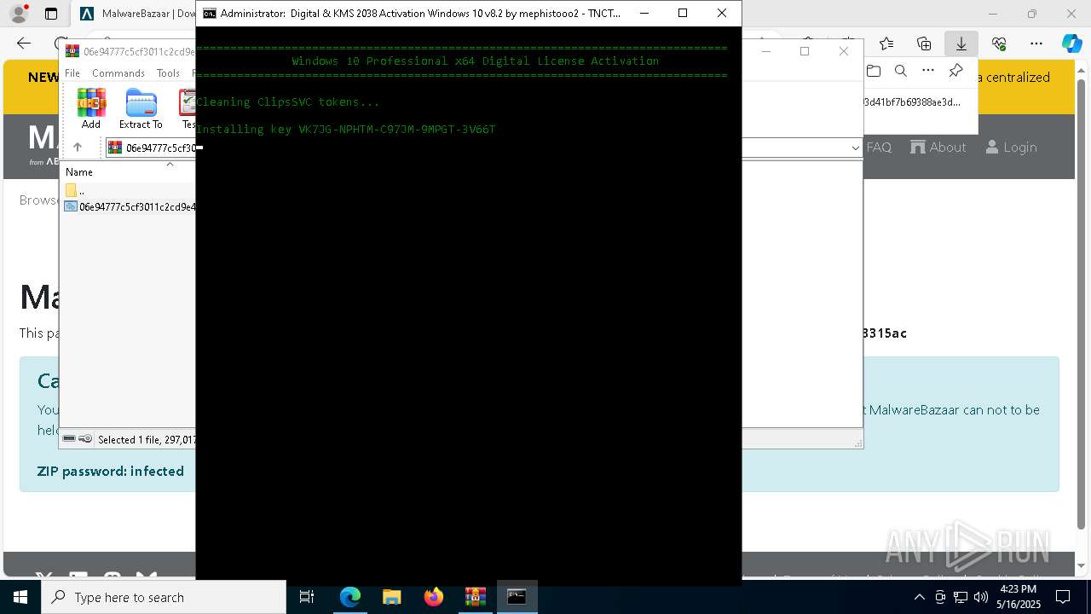Open Edge Browser essentials heart icon
1091x614 pixels.
(999, 43)
